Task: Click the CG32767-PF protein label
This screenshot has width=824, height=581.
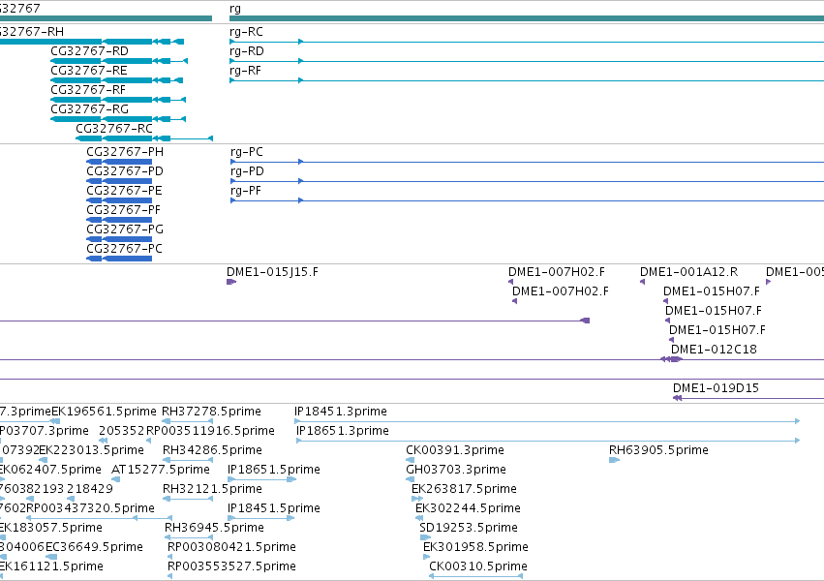Action: pyautogui.click(x=124, y=210)
